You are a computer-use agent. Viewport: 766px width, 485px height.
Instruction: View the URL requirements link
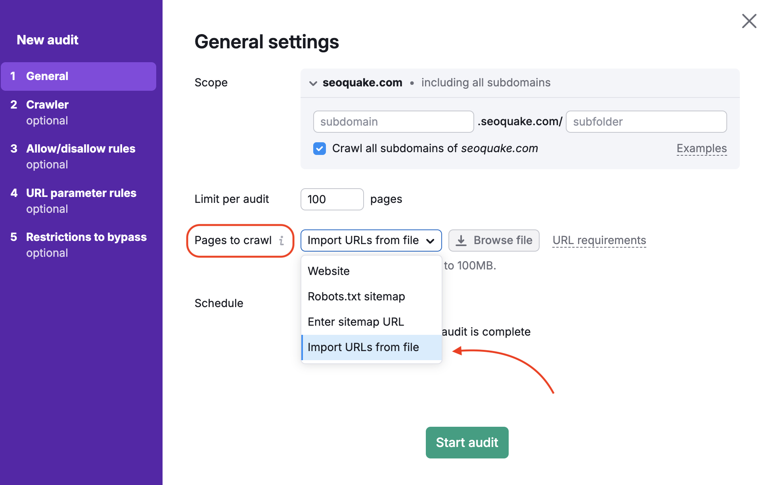pos(599,240)
